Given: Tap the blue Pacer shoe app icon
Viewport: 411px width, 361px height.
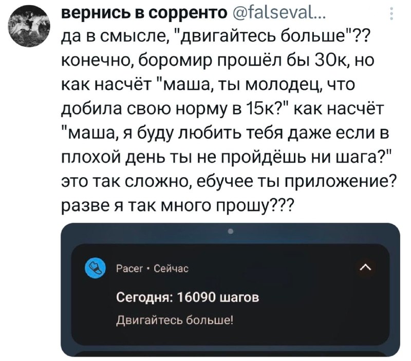Looking at the screenshot, I should click(94, 268).
